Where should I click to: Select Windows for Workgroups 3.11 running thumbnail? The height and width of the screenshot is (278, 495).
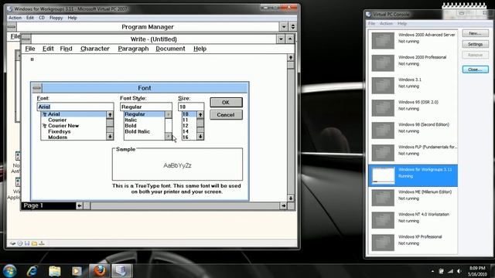tap(383, 175)
